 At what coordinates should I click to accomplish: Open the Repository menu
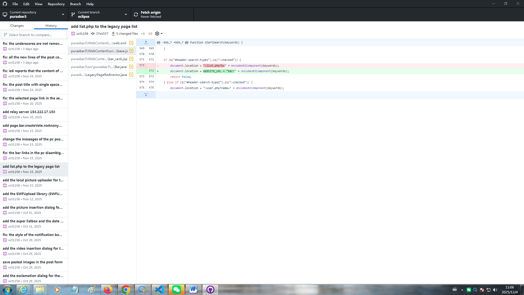(x=56, y=4)
